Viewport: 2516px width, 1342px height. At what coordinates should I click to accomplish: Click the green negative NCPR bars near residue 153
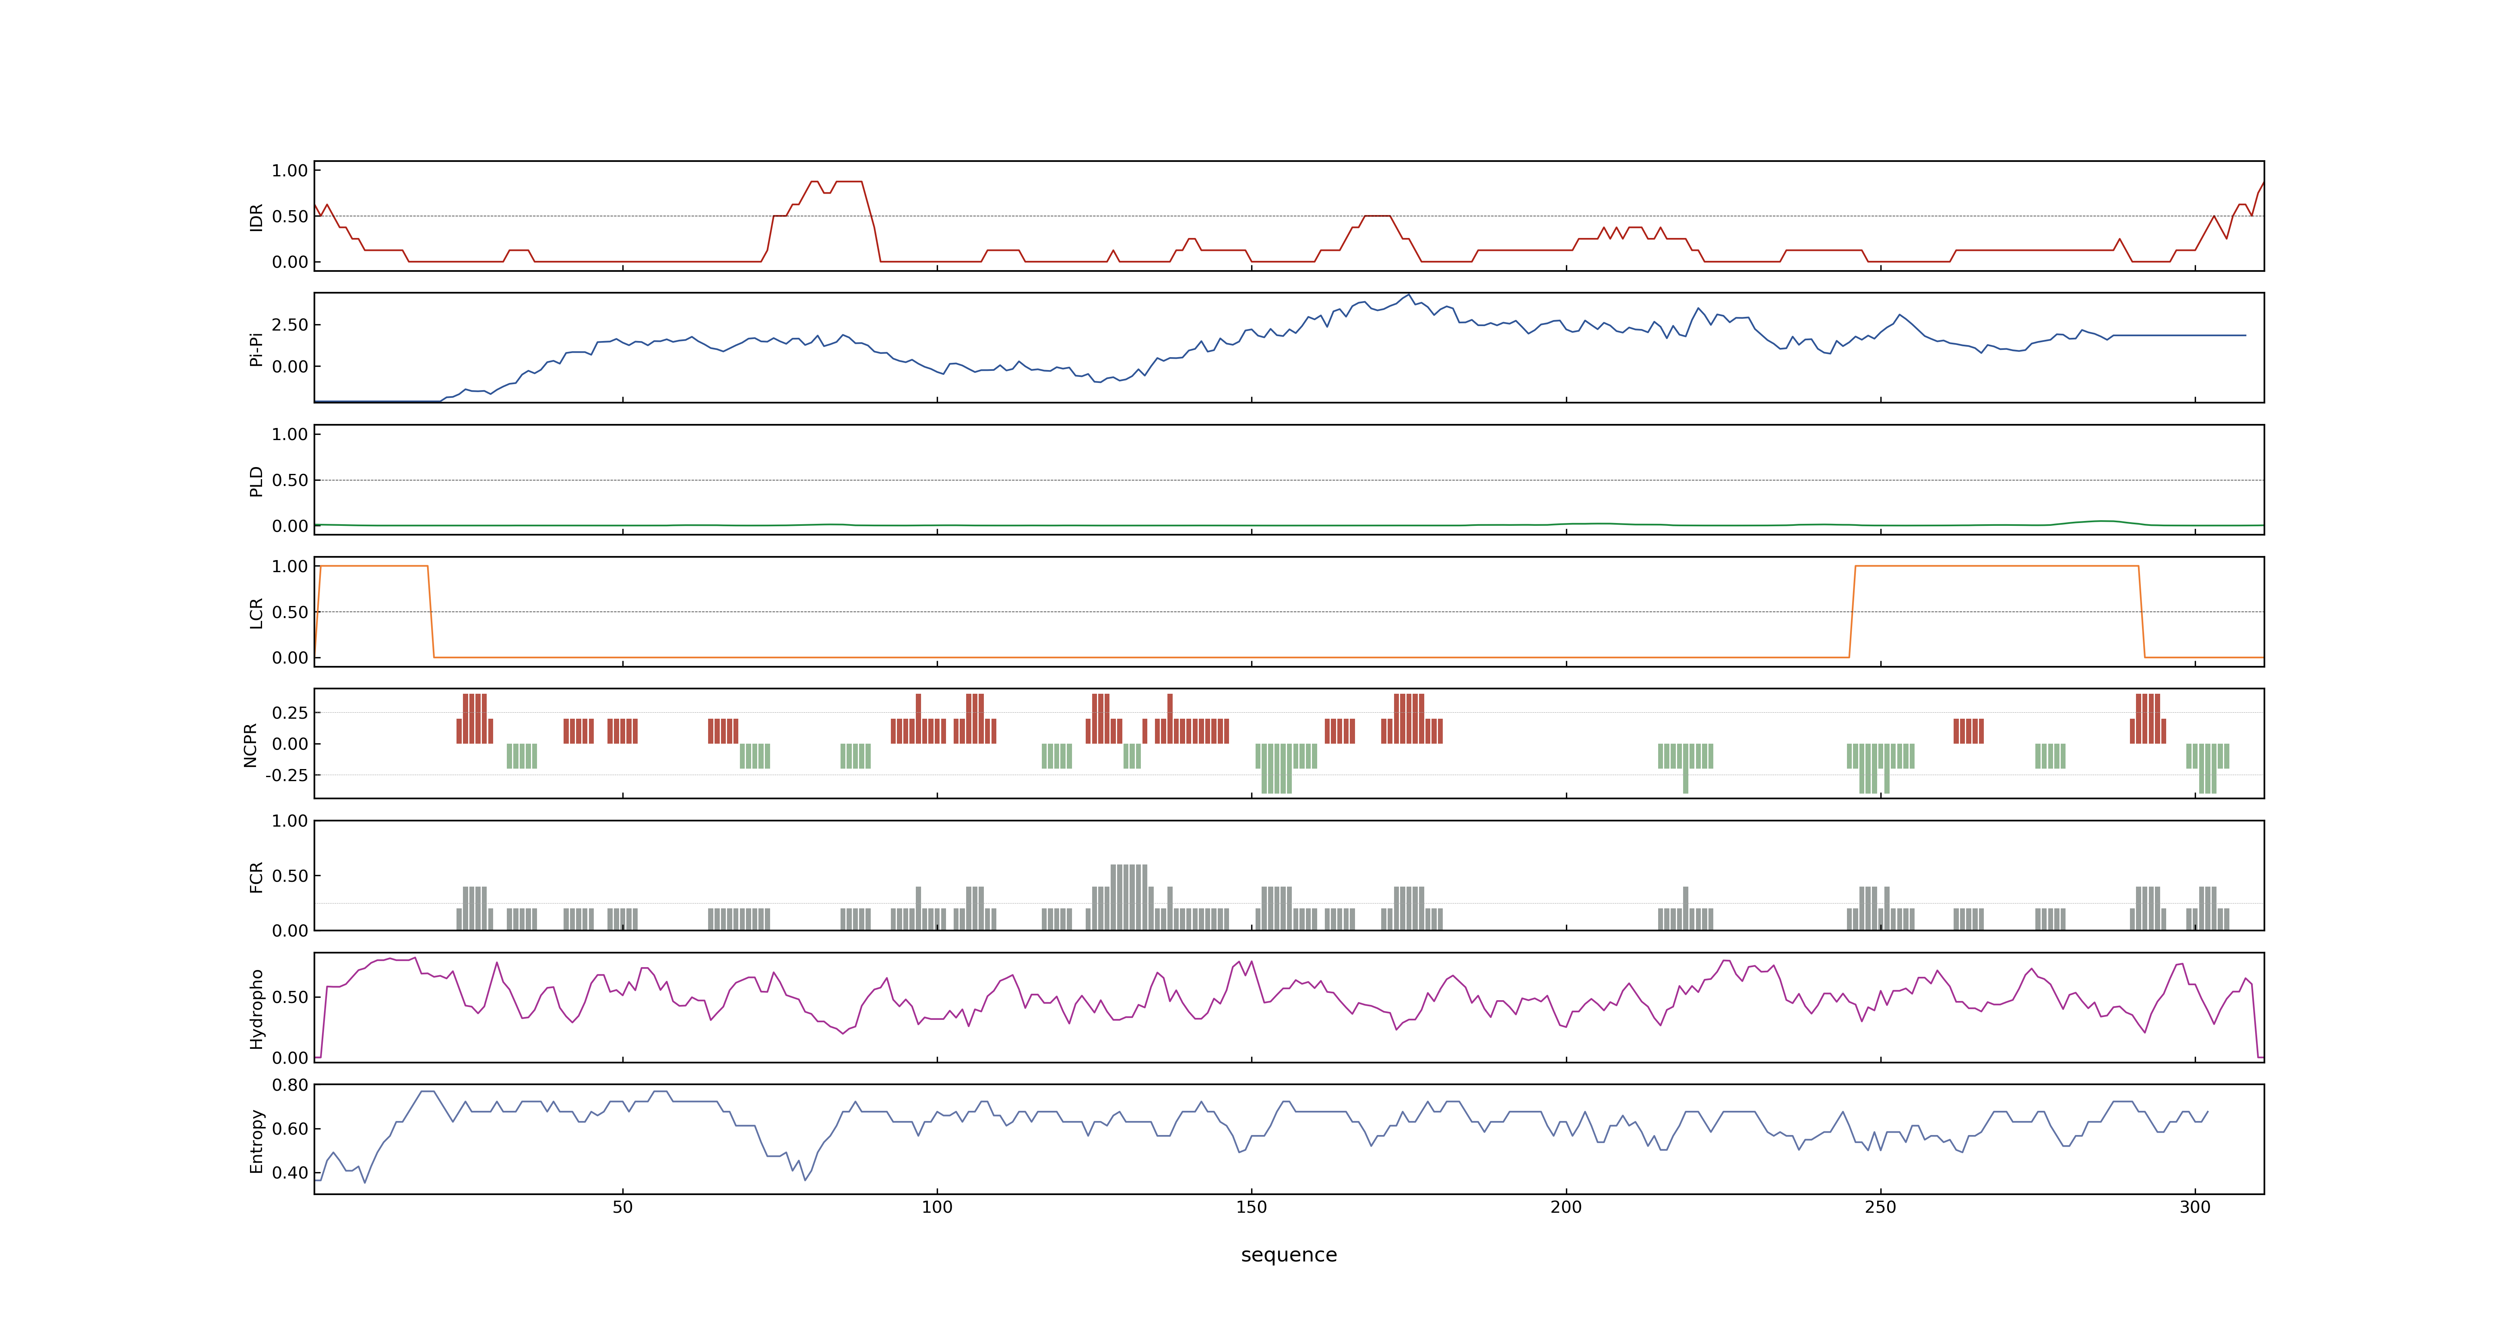tap(1277, 768)
